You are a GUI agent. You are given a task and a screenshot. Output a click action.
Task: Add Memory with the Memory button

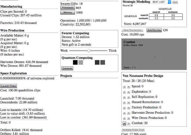67,13
